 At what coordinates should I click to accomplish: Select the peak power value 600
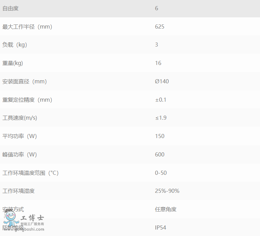[x=160, y=154]
